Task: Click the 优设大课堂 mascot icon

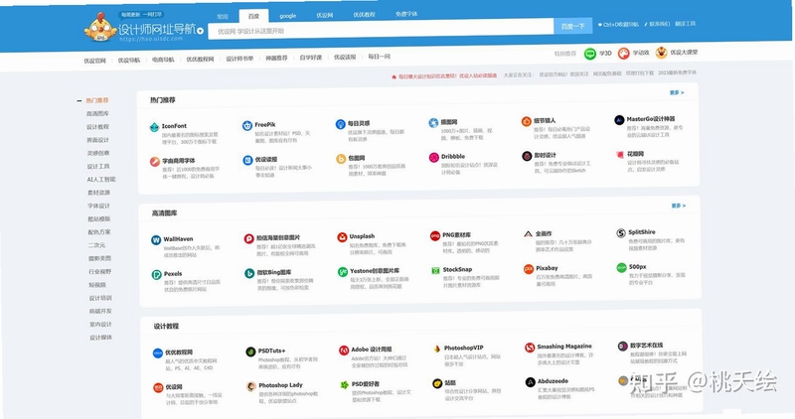Action: click(x=661, y=53)
